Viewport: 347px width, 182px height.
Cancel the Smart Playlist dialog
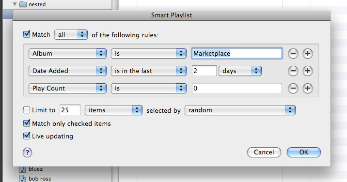pos(264,152)
